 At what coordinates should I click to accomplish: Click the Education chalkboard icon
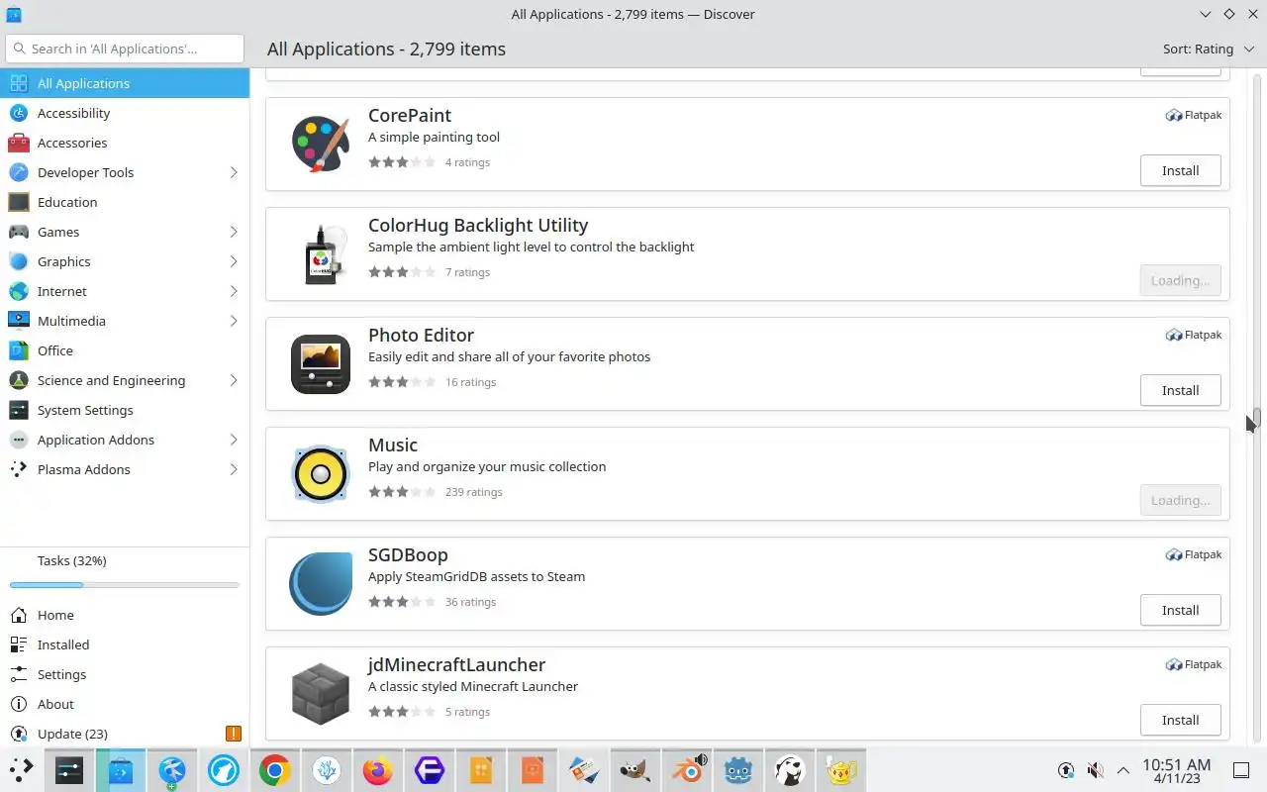[x=18, y=202]
